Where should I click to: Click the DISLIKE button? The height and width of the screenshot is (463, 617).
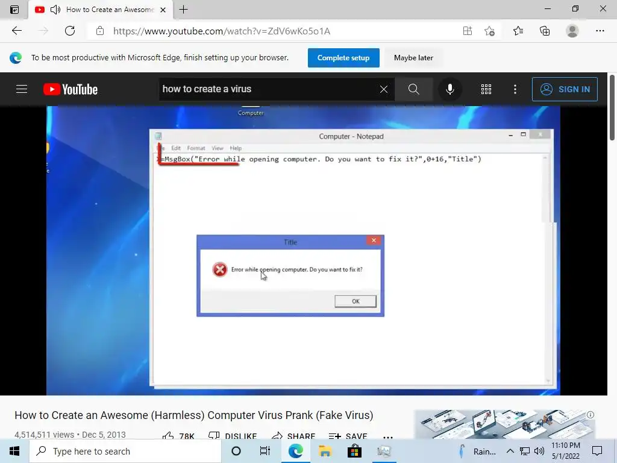click(x=232, y=436)
